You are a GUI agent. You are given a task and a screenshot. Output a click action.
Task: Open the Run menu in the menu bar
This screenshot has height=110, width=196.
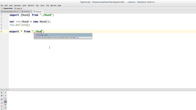point(37,5)
